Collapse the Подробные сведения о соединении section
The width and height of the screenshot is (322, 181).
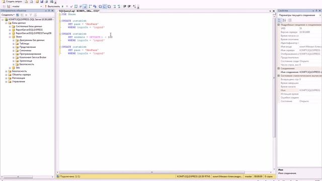(279, 25)
